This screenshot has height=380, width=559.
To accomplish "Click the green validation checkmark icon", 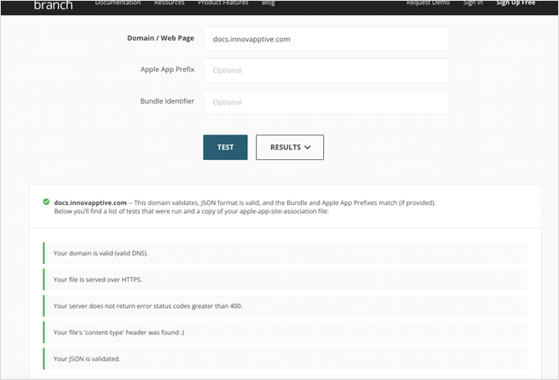I will pyautogui.click(x=46, y=202).
